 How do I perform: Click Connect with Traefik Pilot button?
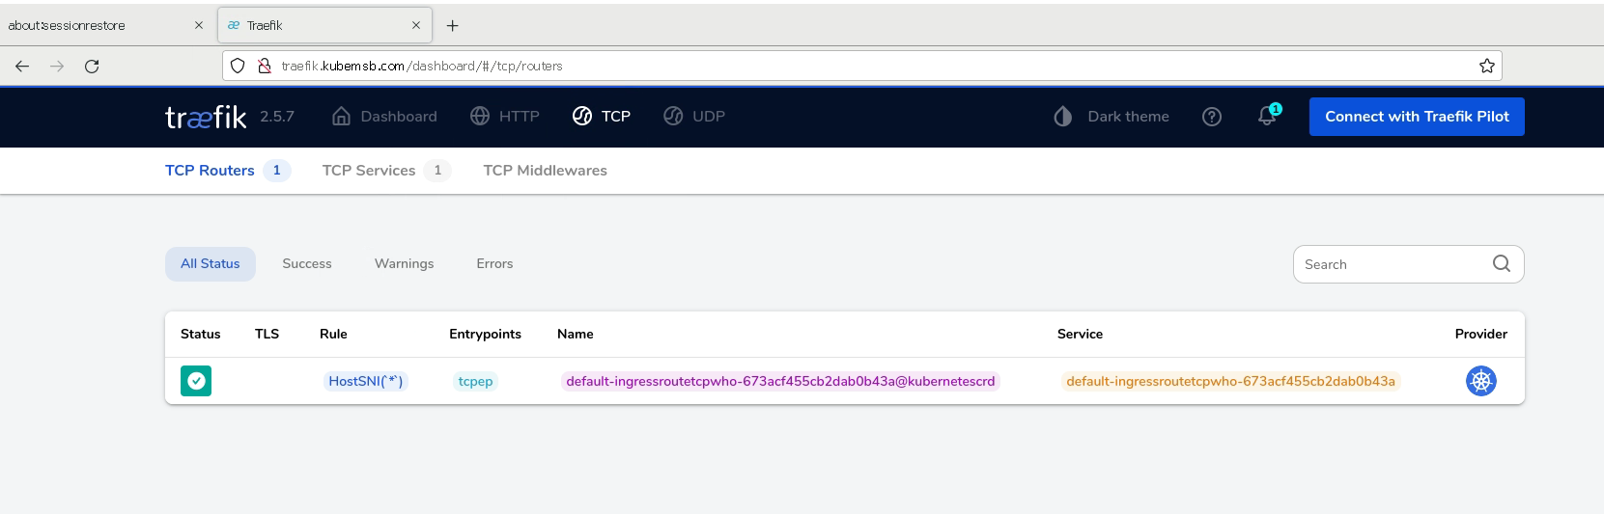1416,117
